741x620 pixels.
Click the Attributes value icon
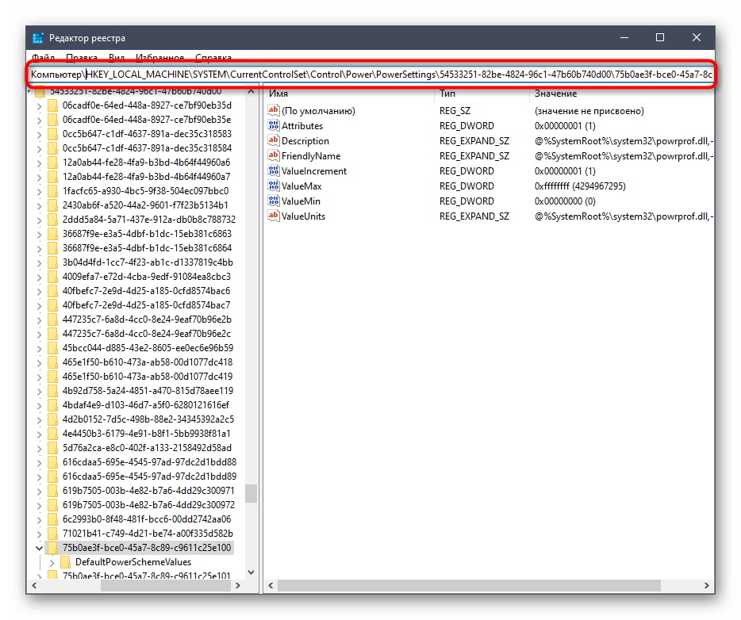coord(274,126)
